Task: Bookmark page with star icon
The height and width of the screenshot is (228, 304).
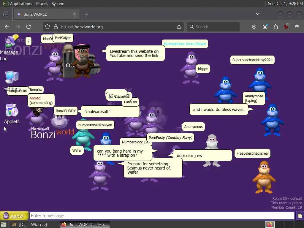Action: point(179,27)
